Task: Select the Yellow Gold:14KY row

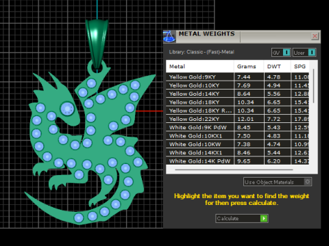Action: click(238, 94)
